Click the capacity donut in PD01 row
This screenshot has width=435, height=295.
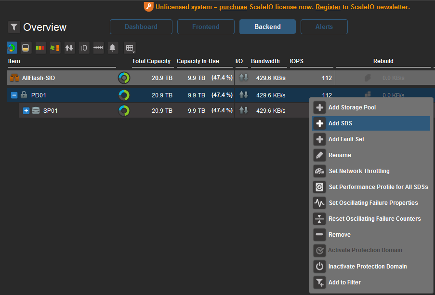[124, 95]
